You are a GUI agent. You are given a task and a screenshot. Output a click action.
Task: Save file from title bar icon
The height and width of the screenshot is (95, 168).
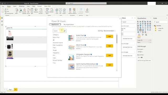point(2,3)
